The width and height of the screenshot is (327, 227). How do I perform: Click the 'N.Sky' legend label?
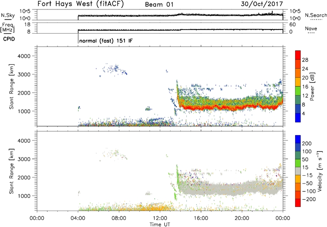8,15
